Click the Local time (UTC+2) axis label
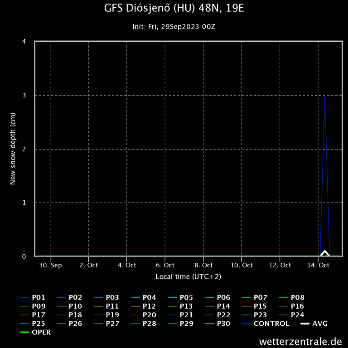348x348 pixels. pos(188,276)
